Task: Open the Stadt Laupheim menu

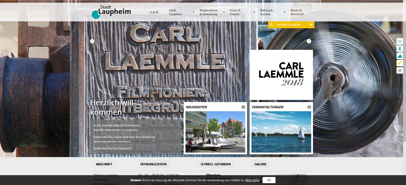Action: (x=176, y=12)
